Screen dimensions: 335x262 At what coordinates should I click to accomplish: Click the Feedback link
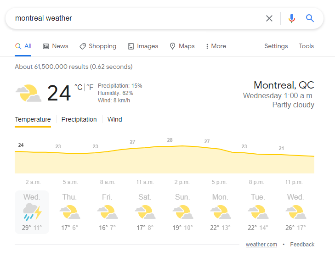point(302,245)
